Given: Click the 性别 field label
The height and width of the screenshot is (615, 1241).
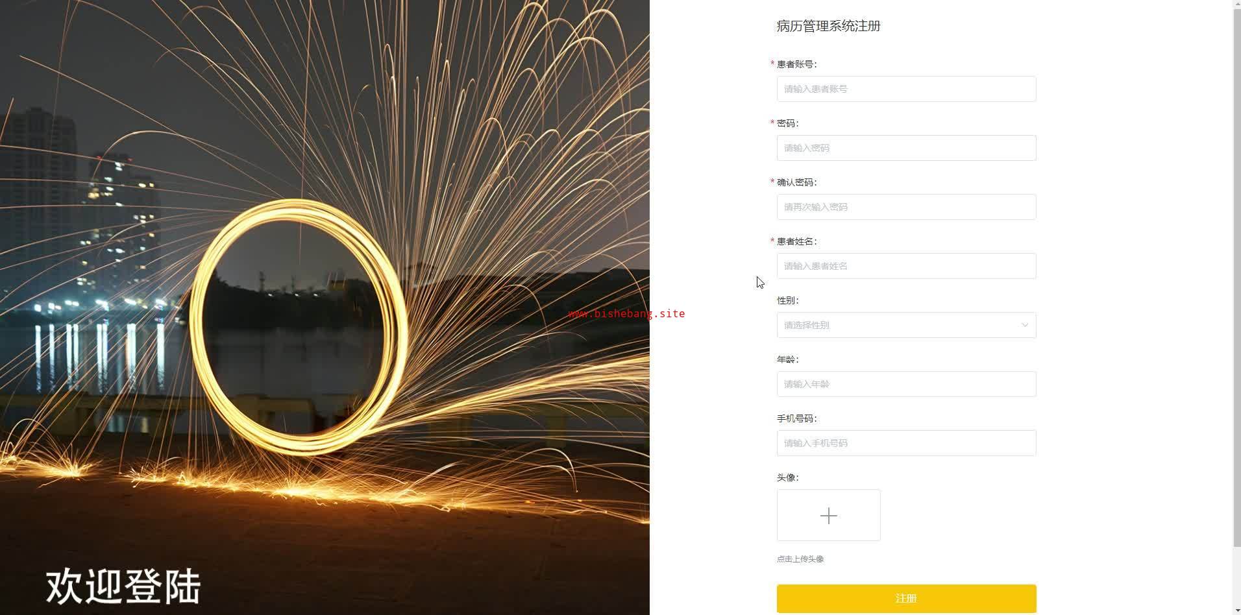Looking at the screenshot, I should point(787,300).
